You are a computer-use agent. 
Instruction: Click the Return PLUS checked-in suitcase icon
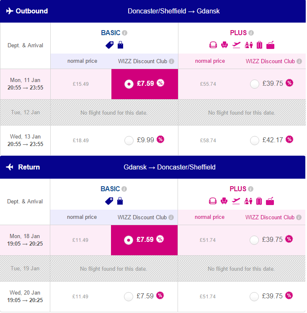coord(259,201)
